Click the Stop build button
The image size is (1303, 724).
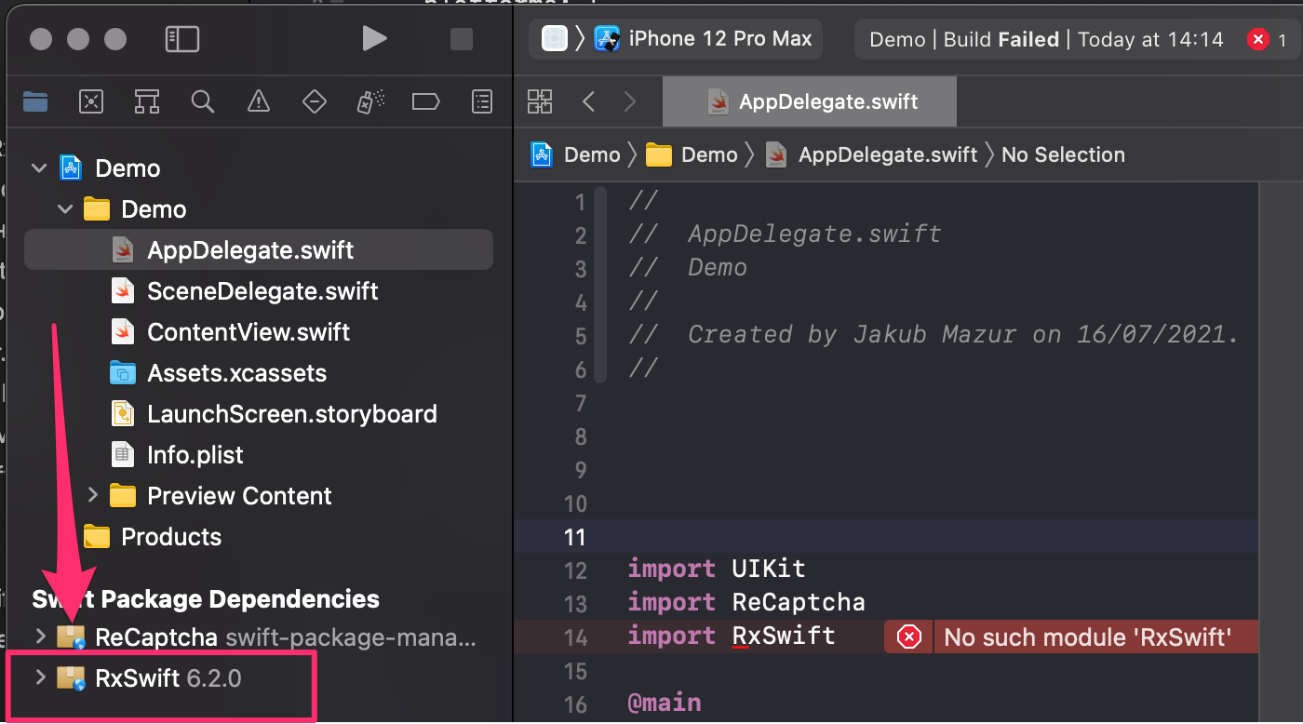(461, 39)
